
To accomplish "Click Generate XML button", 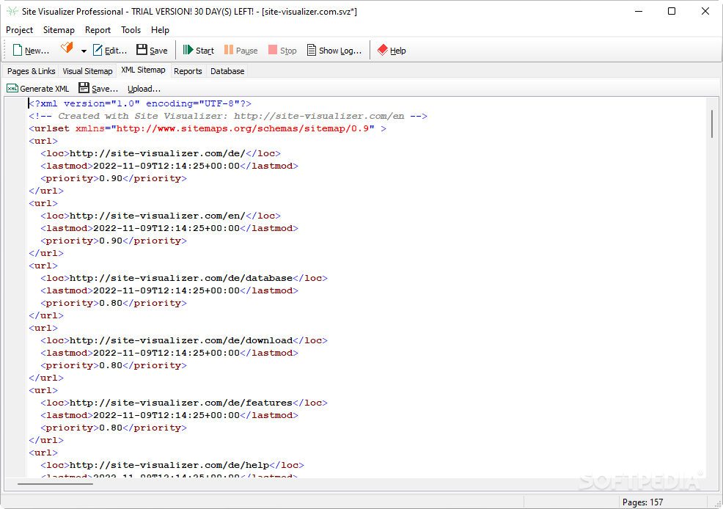I will [38, 89].
